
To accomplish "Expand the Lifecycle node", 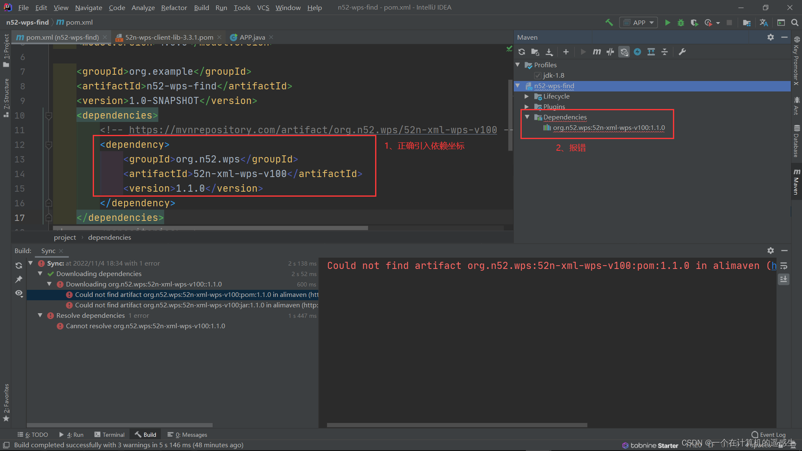I will pos(527,96).
